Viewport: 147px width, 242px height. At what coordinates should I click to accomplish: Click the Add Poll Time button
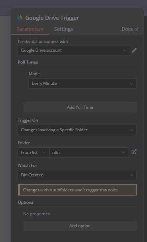[80, 107]
